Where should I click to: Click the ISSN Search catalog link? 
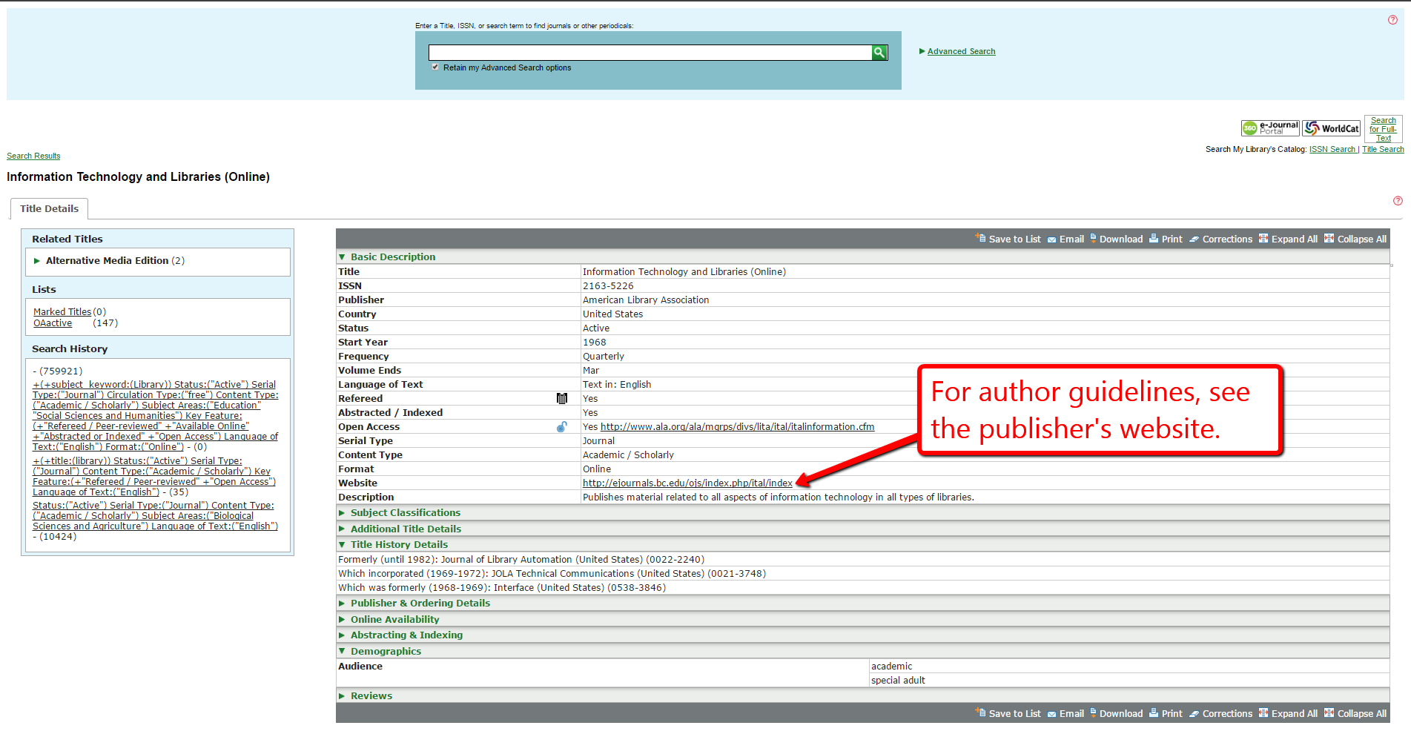coord(1332,149)
